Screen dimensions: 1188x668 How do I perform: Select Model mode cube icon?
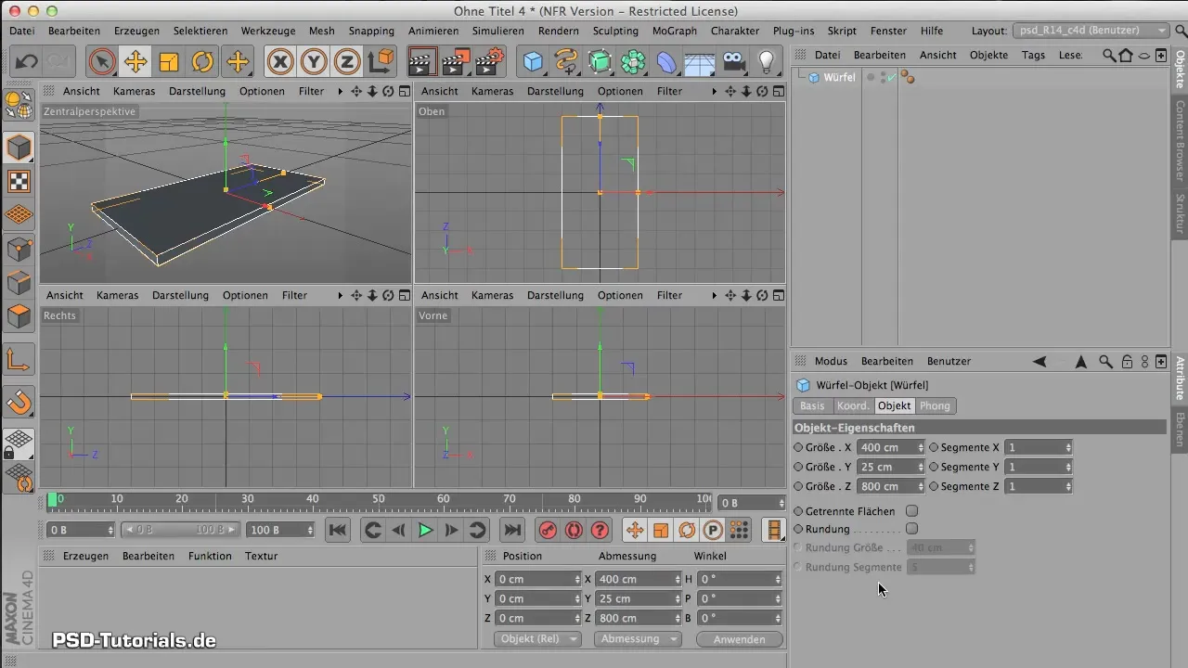pyautogui.click(x=19, y=147)
